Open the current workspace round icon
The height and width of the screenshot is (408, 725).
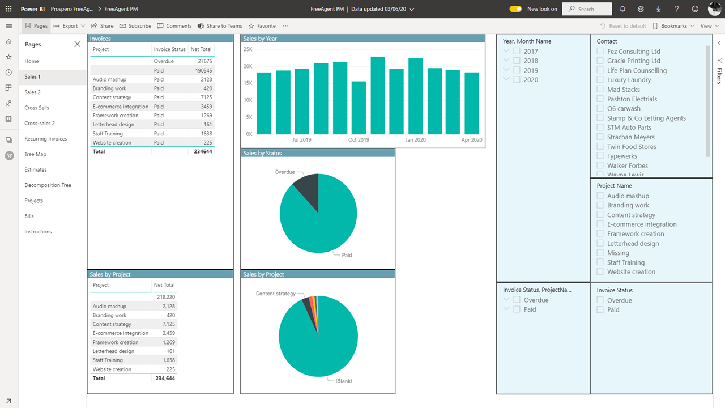pos(9,155)
